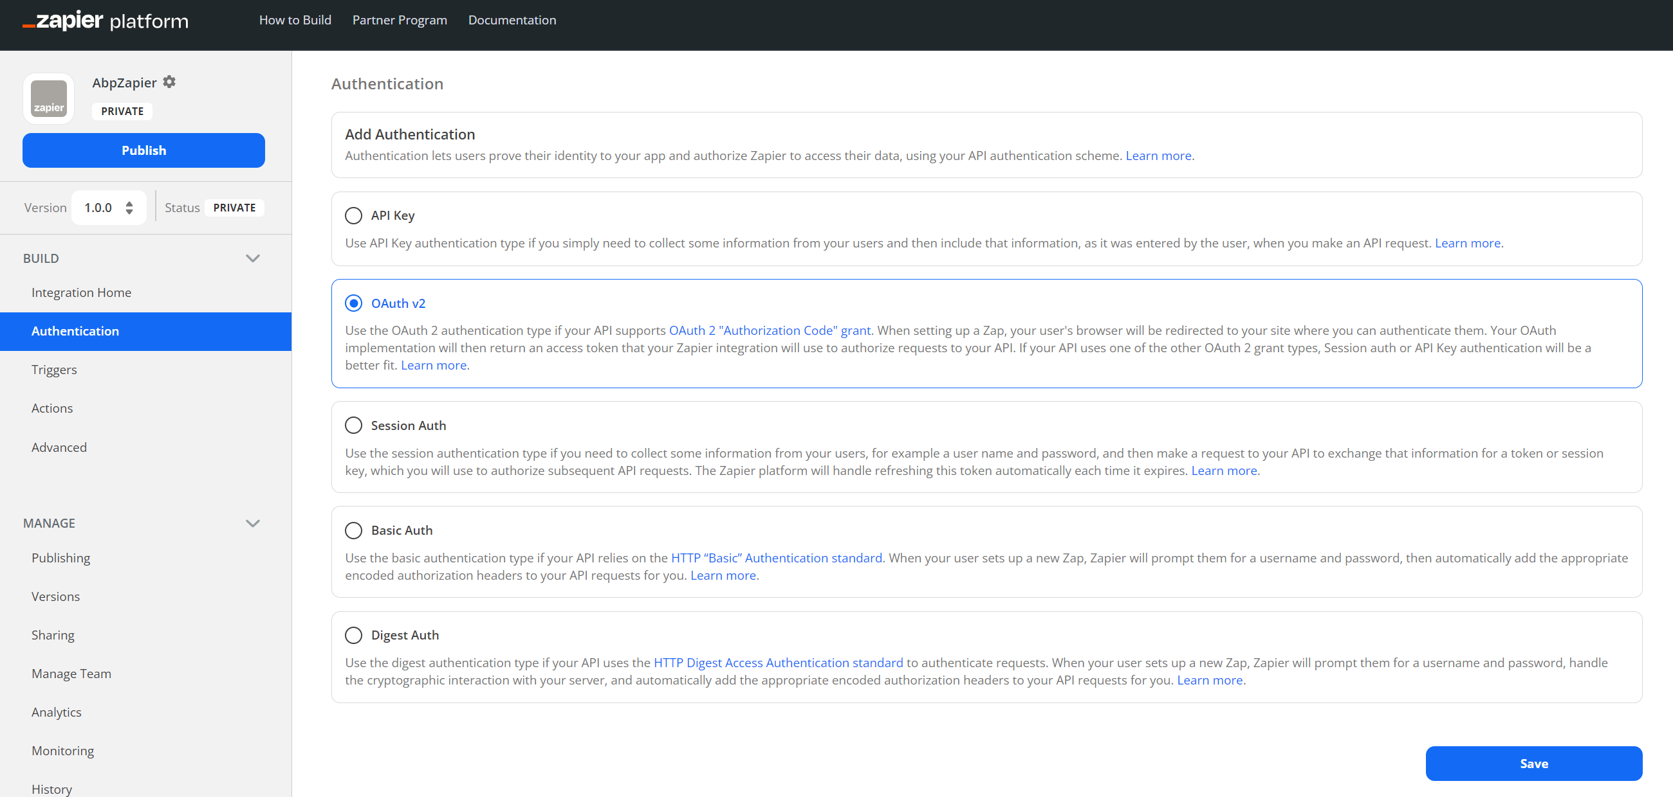
Task: Click the Save button
Action: click(1533, 764)
